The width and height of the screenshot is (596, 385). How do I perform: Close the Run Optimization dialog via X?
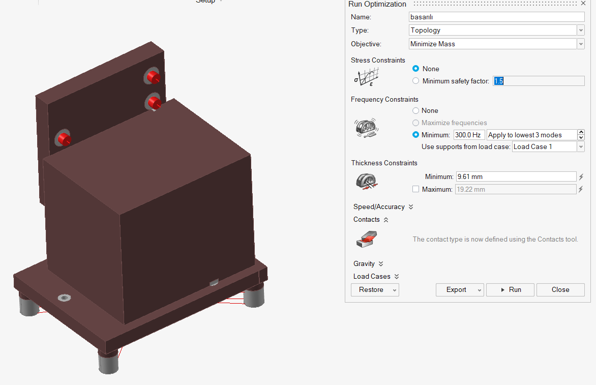pyautogui.click(x=583, y=4)
